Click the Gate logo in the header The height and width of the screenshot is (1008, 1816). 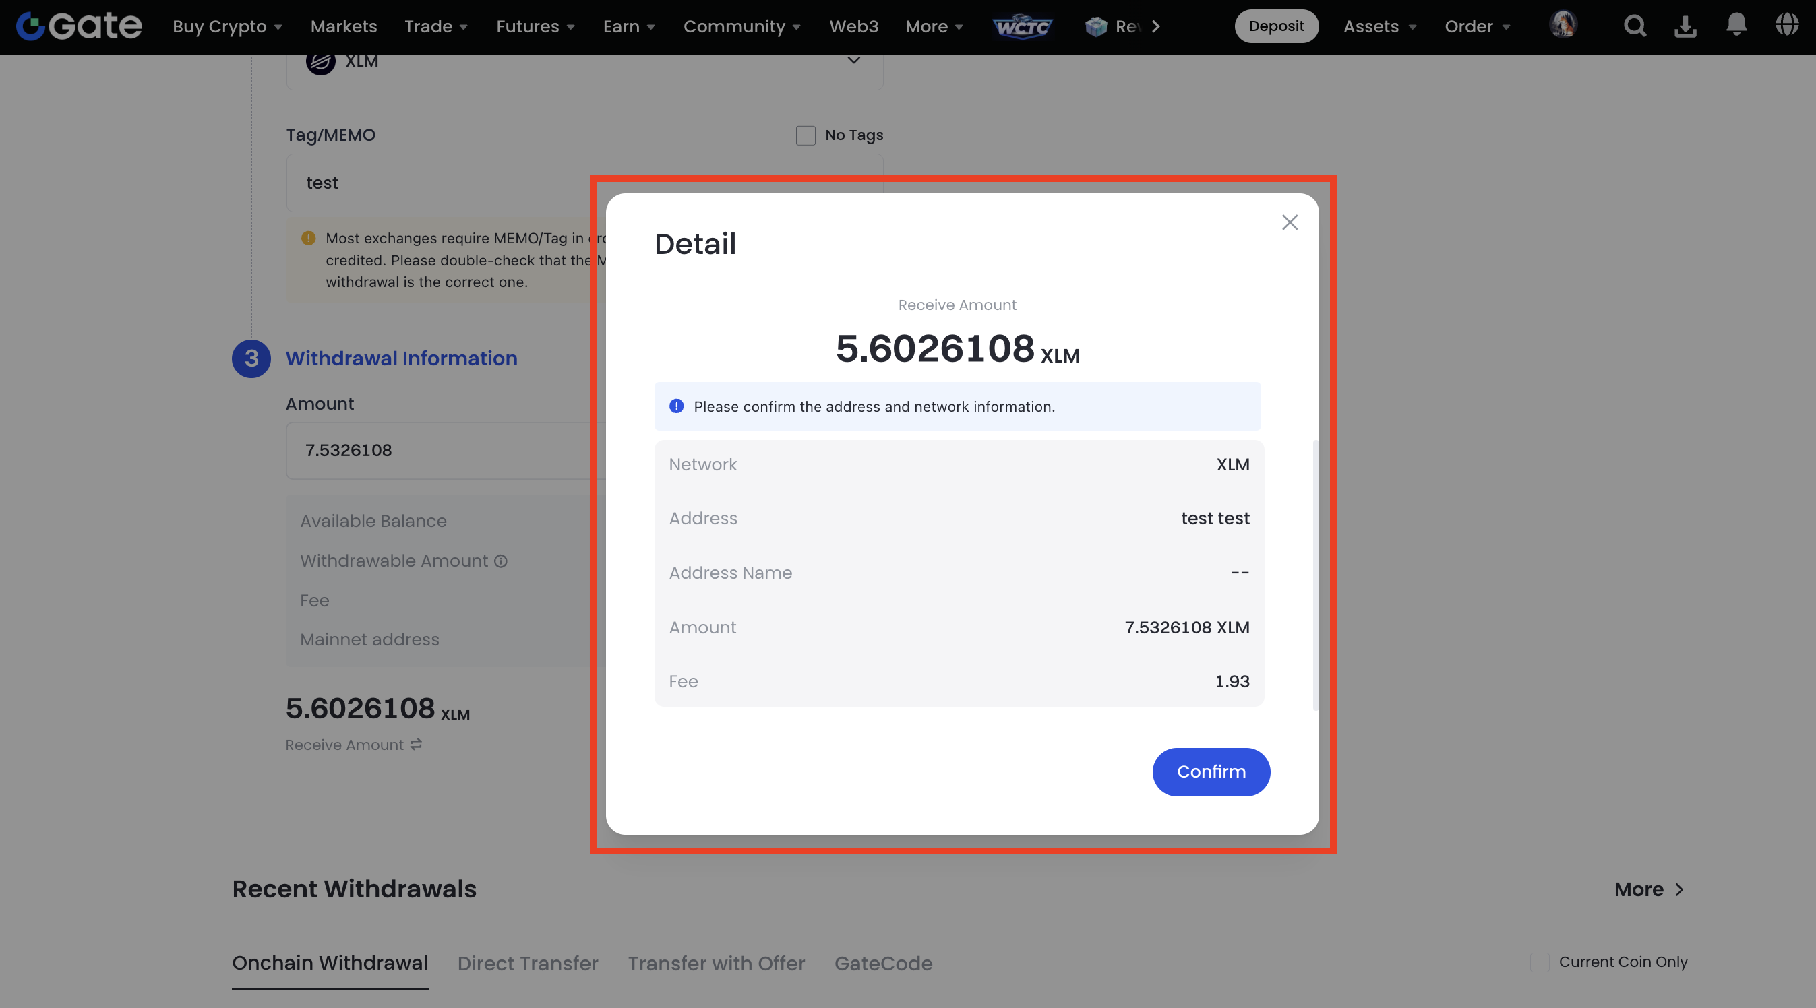tap(79, 26)
